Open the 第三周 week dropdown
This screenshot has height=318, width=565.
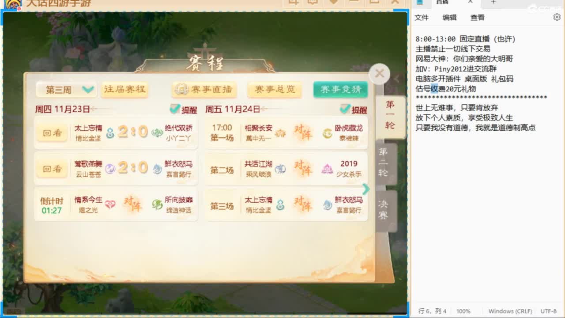[66, 90]
